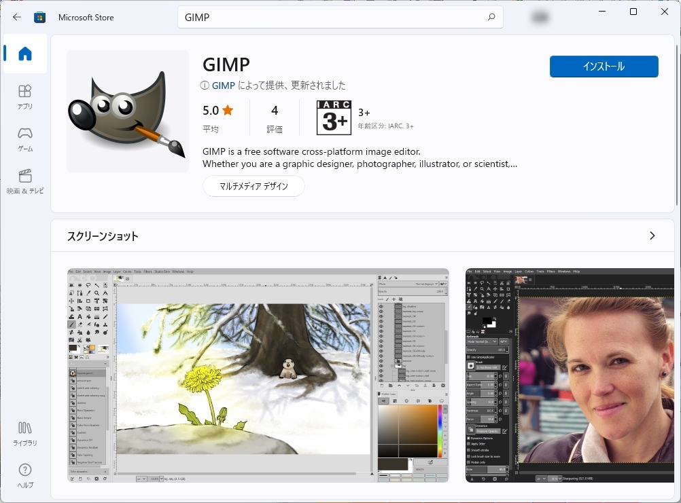Image resolution: width=681 pixels, height=503 pixels.
Task: Open the GIMP publisher link
Action: pos(222,86)
